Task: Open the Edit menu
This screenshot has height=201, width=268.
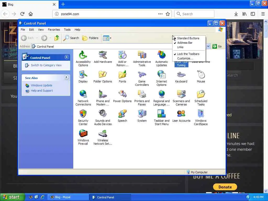Action: click(x=31, y=30)
